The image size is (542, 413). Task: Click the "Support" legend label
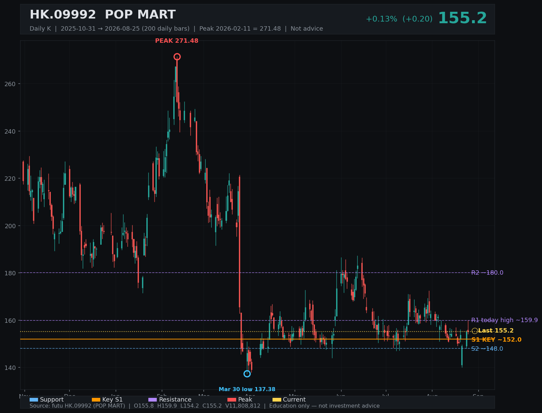52,400
